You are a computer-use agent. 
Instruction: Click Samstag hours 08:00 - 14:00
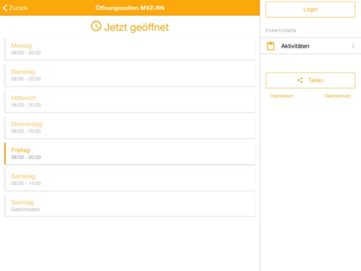pyautogui.click(x=26, y=183)
